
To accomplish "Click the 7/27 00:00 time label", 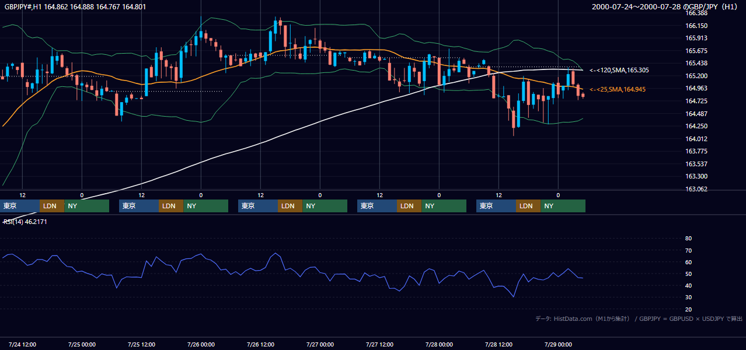I will tap(320, 344).
